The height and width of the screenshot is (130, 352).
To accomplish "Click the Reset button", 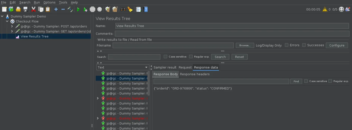I will (x=239, y=57).
